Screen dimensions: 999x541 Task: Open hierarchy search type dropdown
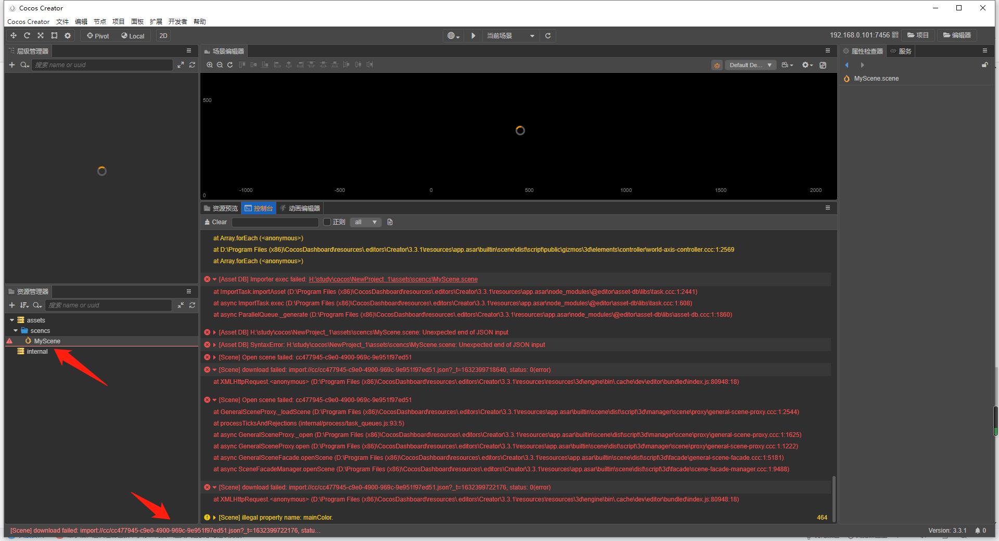pos(24,65)
